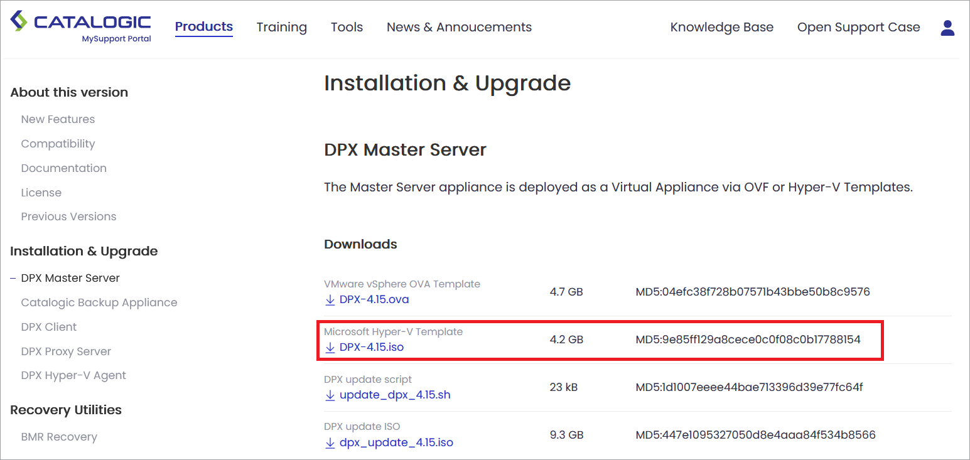This screenshot has height=460, width=970.
Task: Open News & Annoucements in the navbar
Action: pyautogui.click(x=459, y=28)
